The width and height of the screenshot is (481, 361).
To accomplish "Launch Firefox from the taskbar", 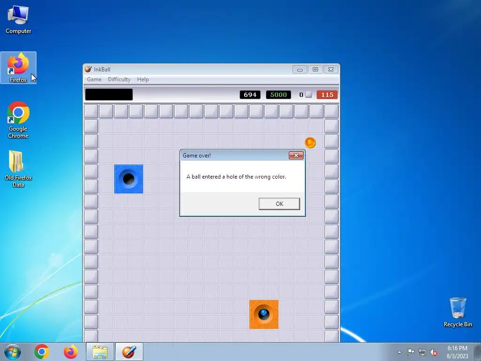I will [x=70, y=352].
